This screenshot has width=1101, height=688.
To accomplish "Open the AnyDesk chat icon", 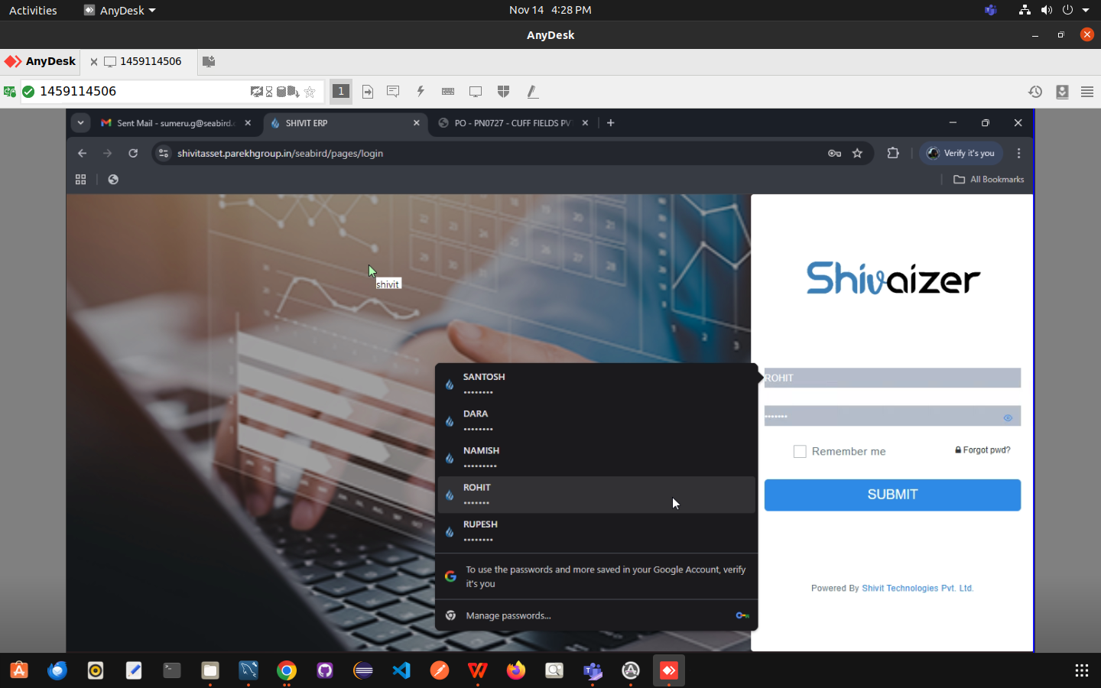I will (393, 92).
